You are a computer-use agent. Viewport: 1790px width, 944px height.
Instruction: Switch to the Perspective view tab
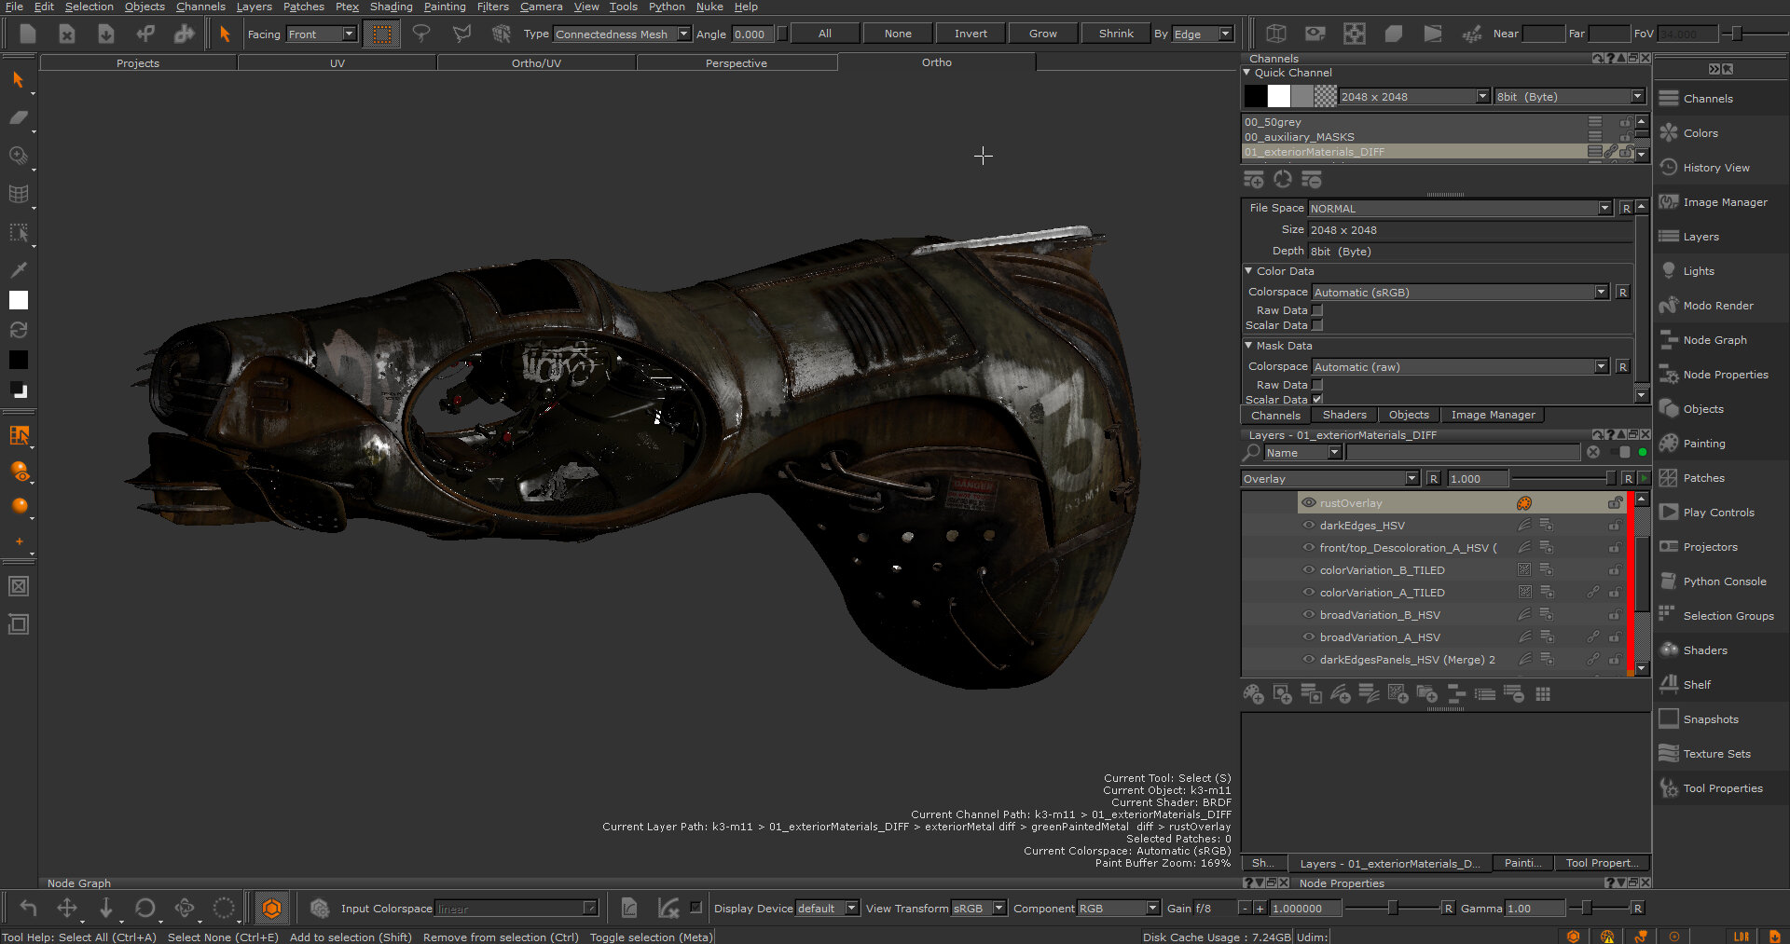736,63
